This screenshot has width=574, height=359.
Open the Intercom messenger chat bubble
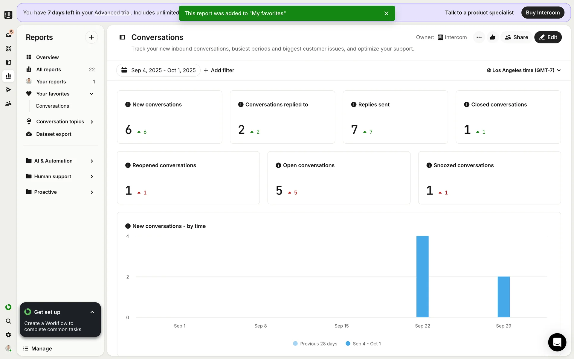click(x=557, y=342)
